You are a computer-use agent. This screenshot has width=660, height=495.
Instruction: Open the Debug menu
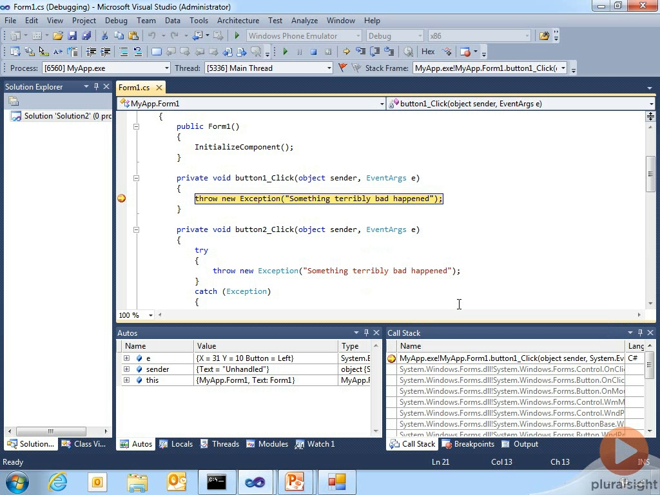[116, 20]
